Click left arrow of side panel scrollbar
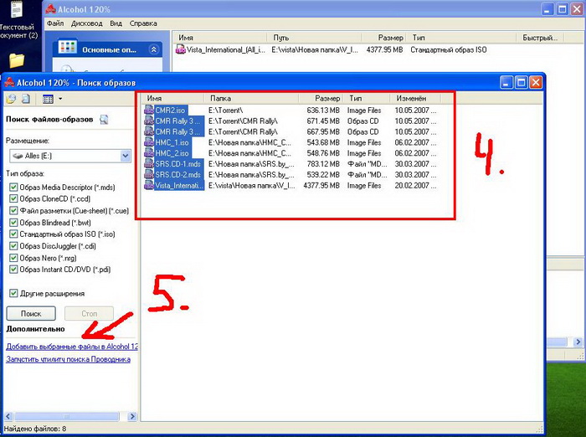586x437 pixels. 8,416
